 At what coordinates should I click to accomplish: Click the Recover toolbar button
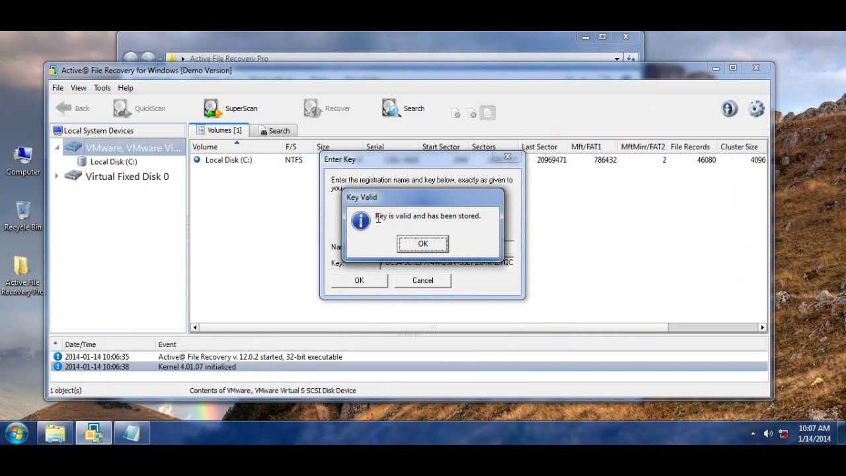tap(327, 108)
